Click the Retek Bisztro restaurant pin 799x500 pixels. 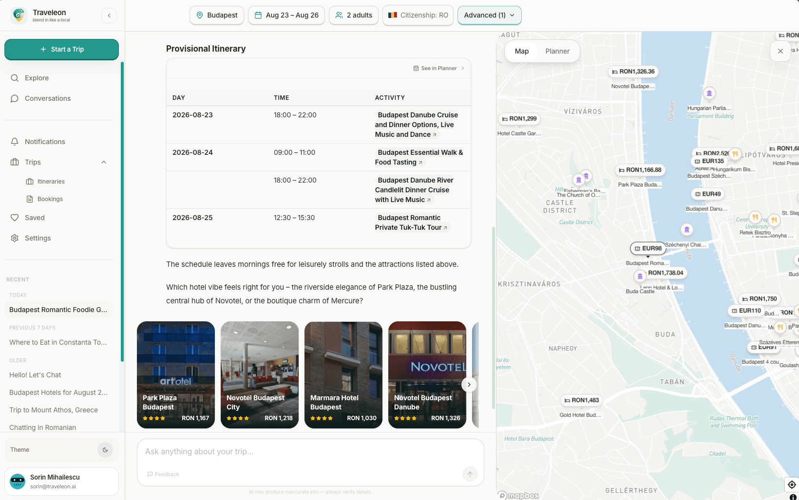755,217
